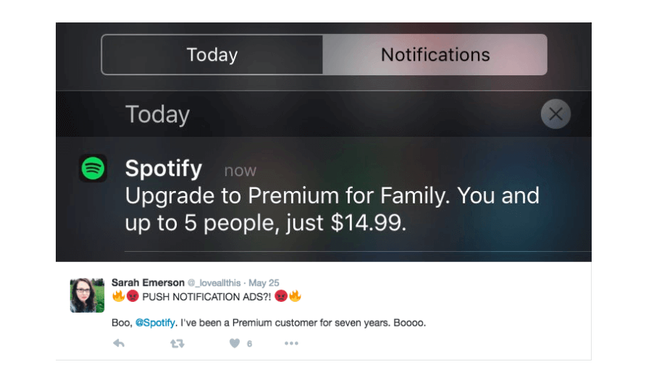This screenshot has height=380, width=646.
Task: Reply to the tweet with arrow icon
Action: point(119,343)
